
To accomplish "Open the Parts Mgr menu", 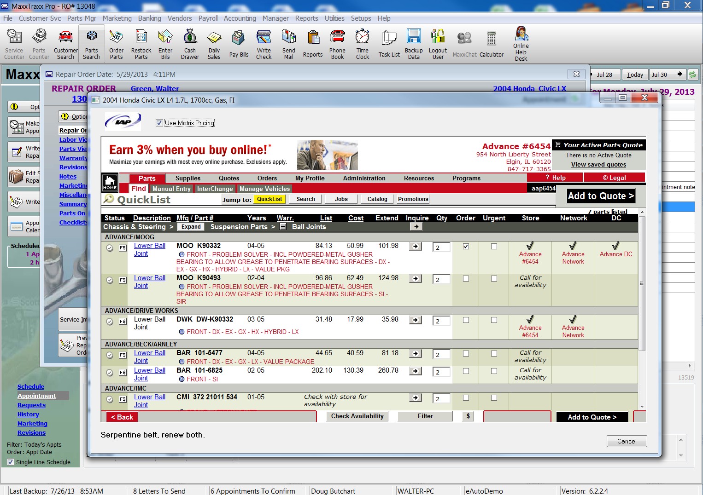I will tap(82, 18).
